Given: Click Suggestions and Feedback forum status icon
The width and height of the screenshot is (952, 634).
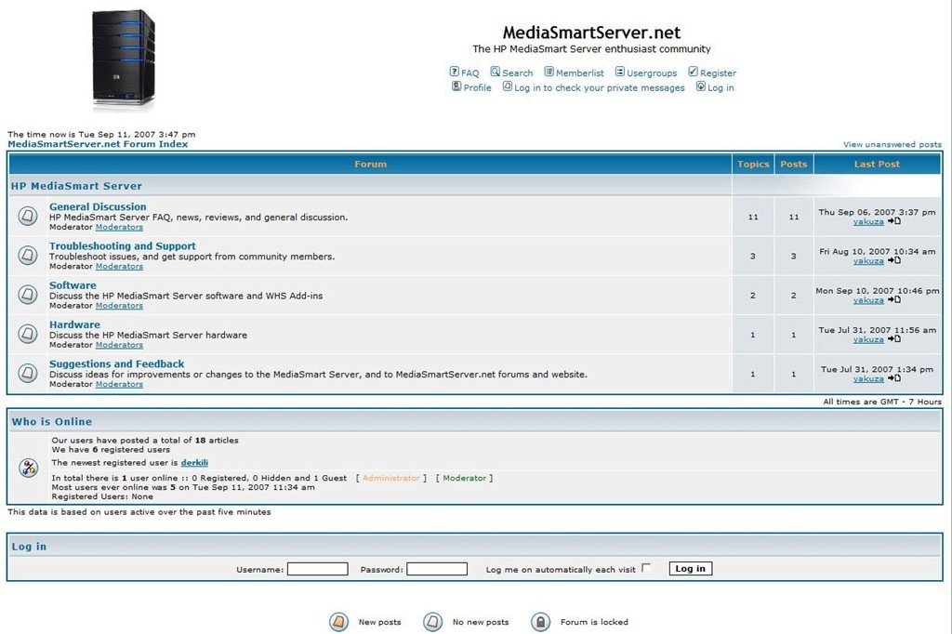Looking at the screenshot, I should (27, 373).
